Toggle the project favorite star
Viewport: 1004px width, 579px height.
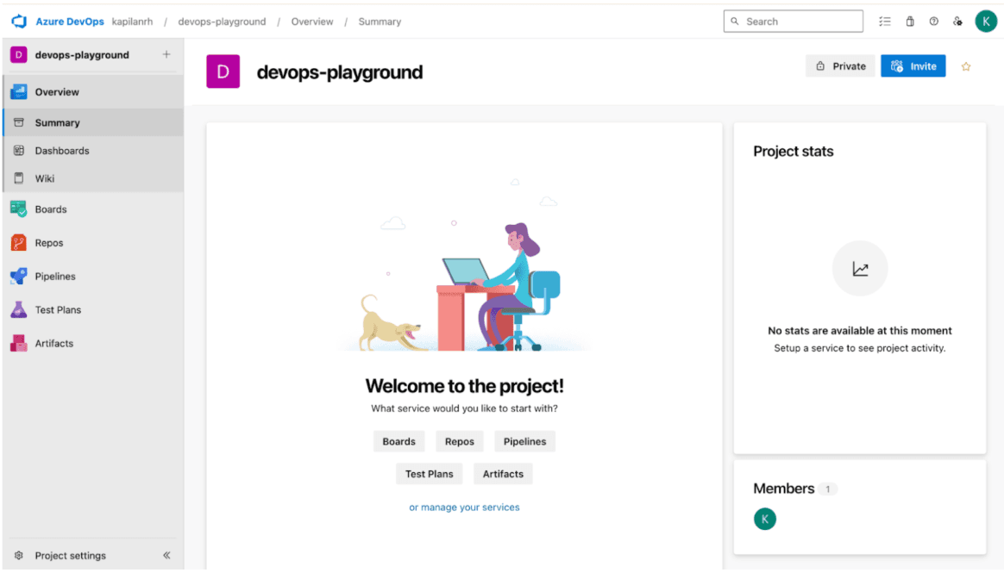pyautogui.click(x=965, y=65)
